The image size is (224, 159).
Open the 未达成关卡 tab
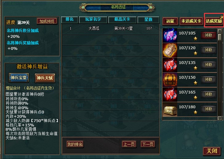191,21
